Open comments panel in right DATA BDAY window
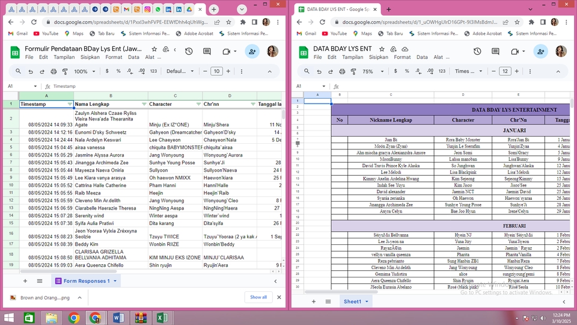This screenshot has height=325, width=577. (x=495, y=52)
